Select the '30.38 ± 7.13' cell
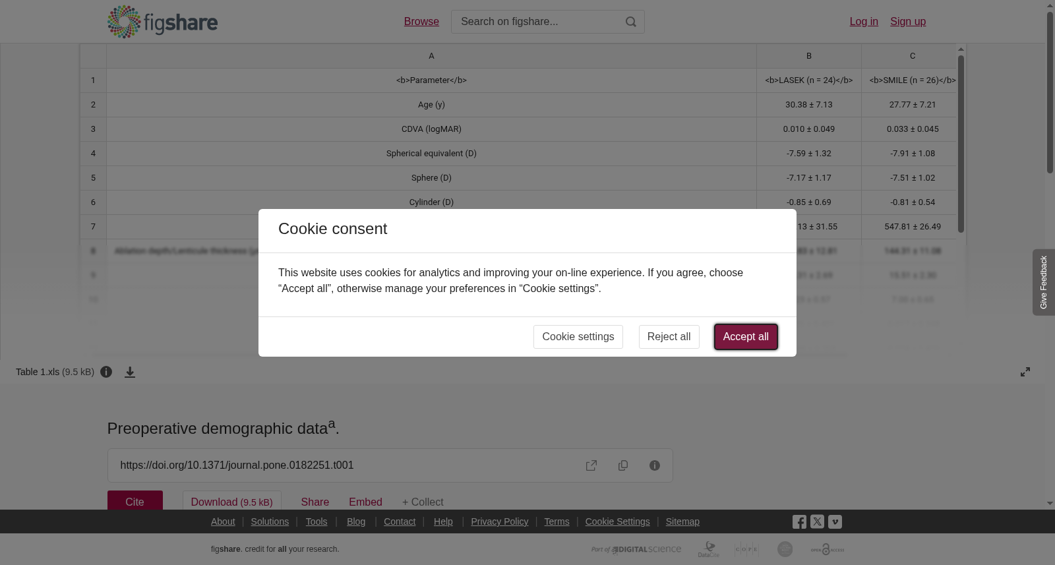The image size is (1055, 565). coord(809,105)
